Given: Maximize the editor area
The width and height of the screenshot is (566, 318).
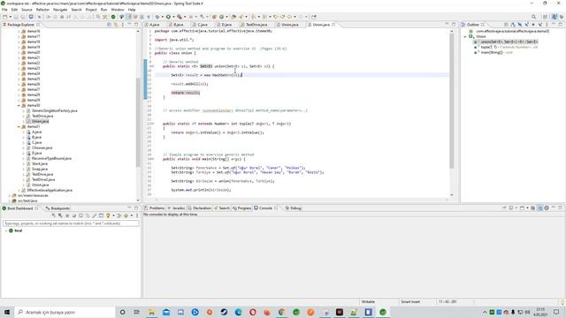Looking at the screenshot, I should 454,24.
